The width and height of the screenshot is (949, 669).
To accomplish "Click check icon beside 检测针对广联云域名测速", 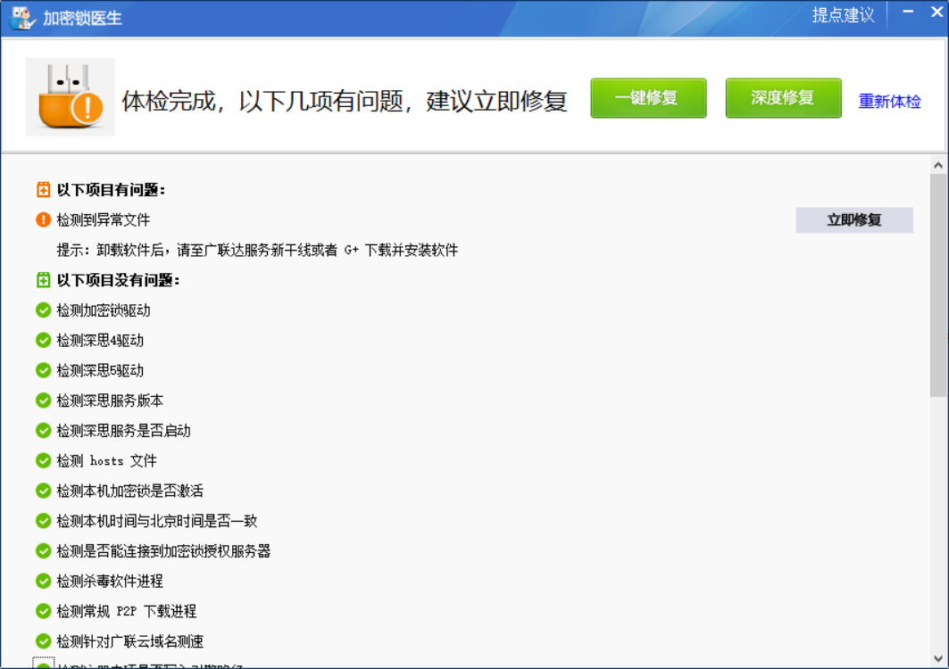I will pyautogui.click(x=43, y=641).
